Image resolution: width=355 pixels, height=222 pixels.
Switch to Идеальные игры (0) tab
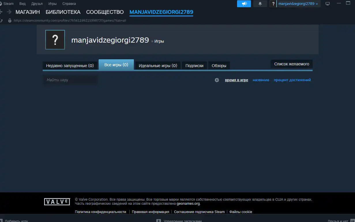coord(158,66)
